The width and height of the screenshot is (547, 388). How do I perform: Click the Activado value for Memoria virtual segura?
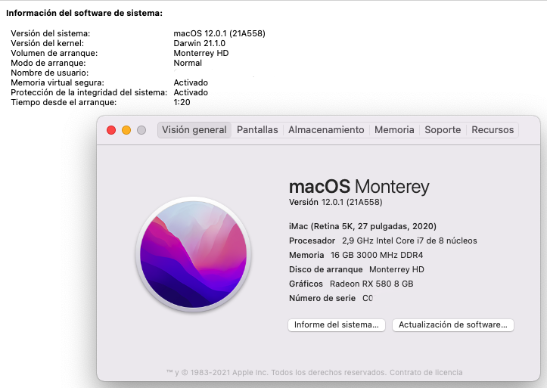(x=191, y=82)
